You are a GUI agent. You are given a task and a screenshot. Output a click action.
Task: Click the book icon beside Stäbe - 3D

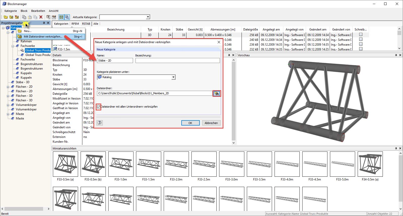[x=13, y=82]
